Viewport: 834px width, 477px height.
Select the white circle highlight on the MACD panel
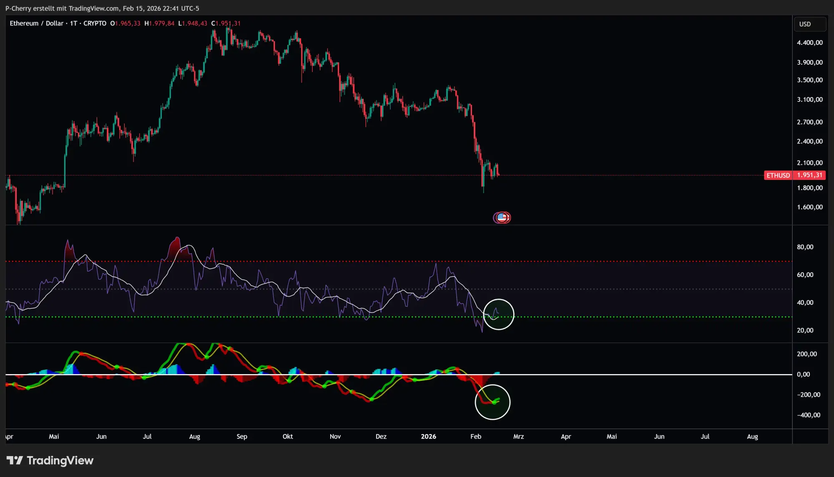492,402
